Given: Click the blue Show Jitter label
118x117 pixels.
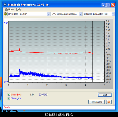Looking at the screenshot, I should pos(16,99).
